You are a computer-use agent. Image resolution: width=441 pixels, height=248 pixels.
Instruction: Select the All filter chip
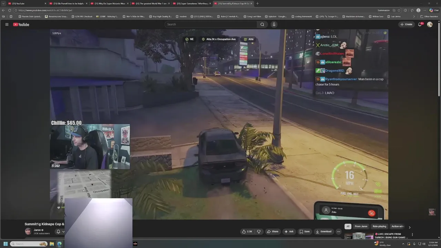(348, 226)
